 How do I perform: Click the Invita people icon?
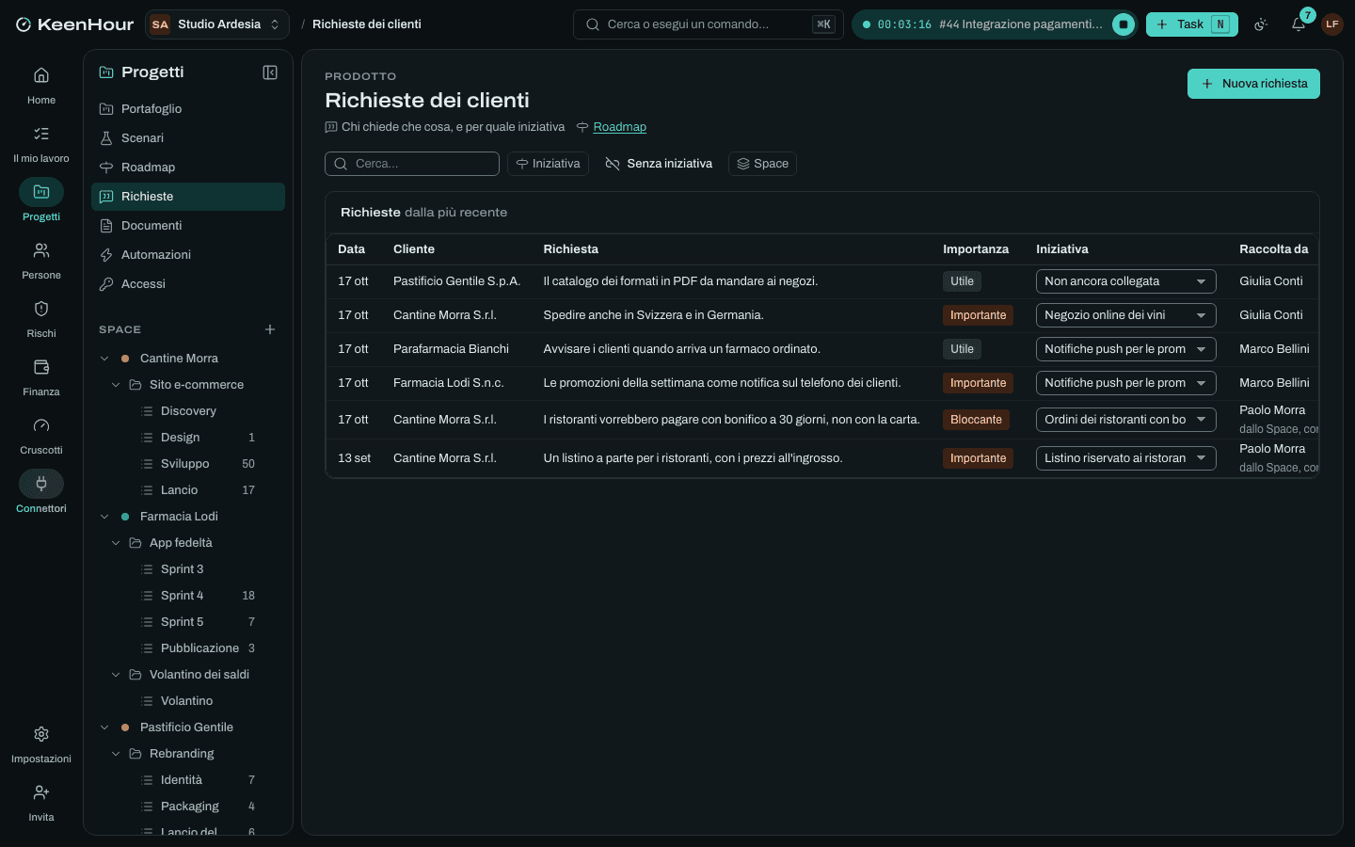[x=41, y=803]
